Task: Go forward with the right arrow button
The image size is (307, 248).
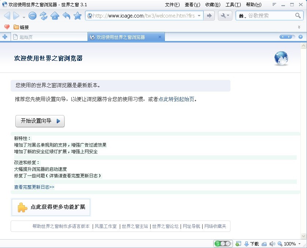Action: [16, 16]
